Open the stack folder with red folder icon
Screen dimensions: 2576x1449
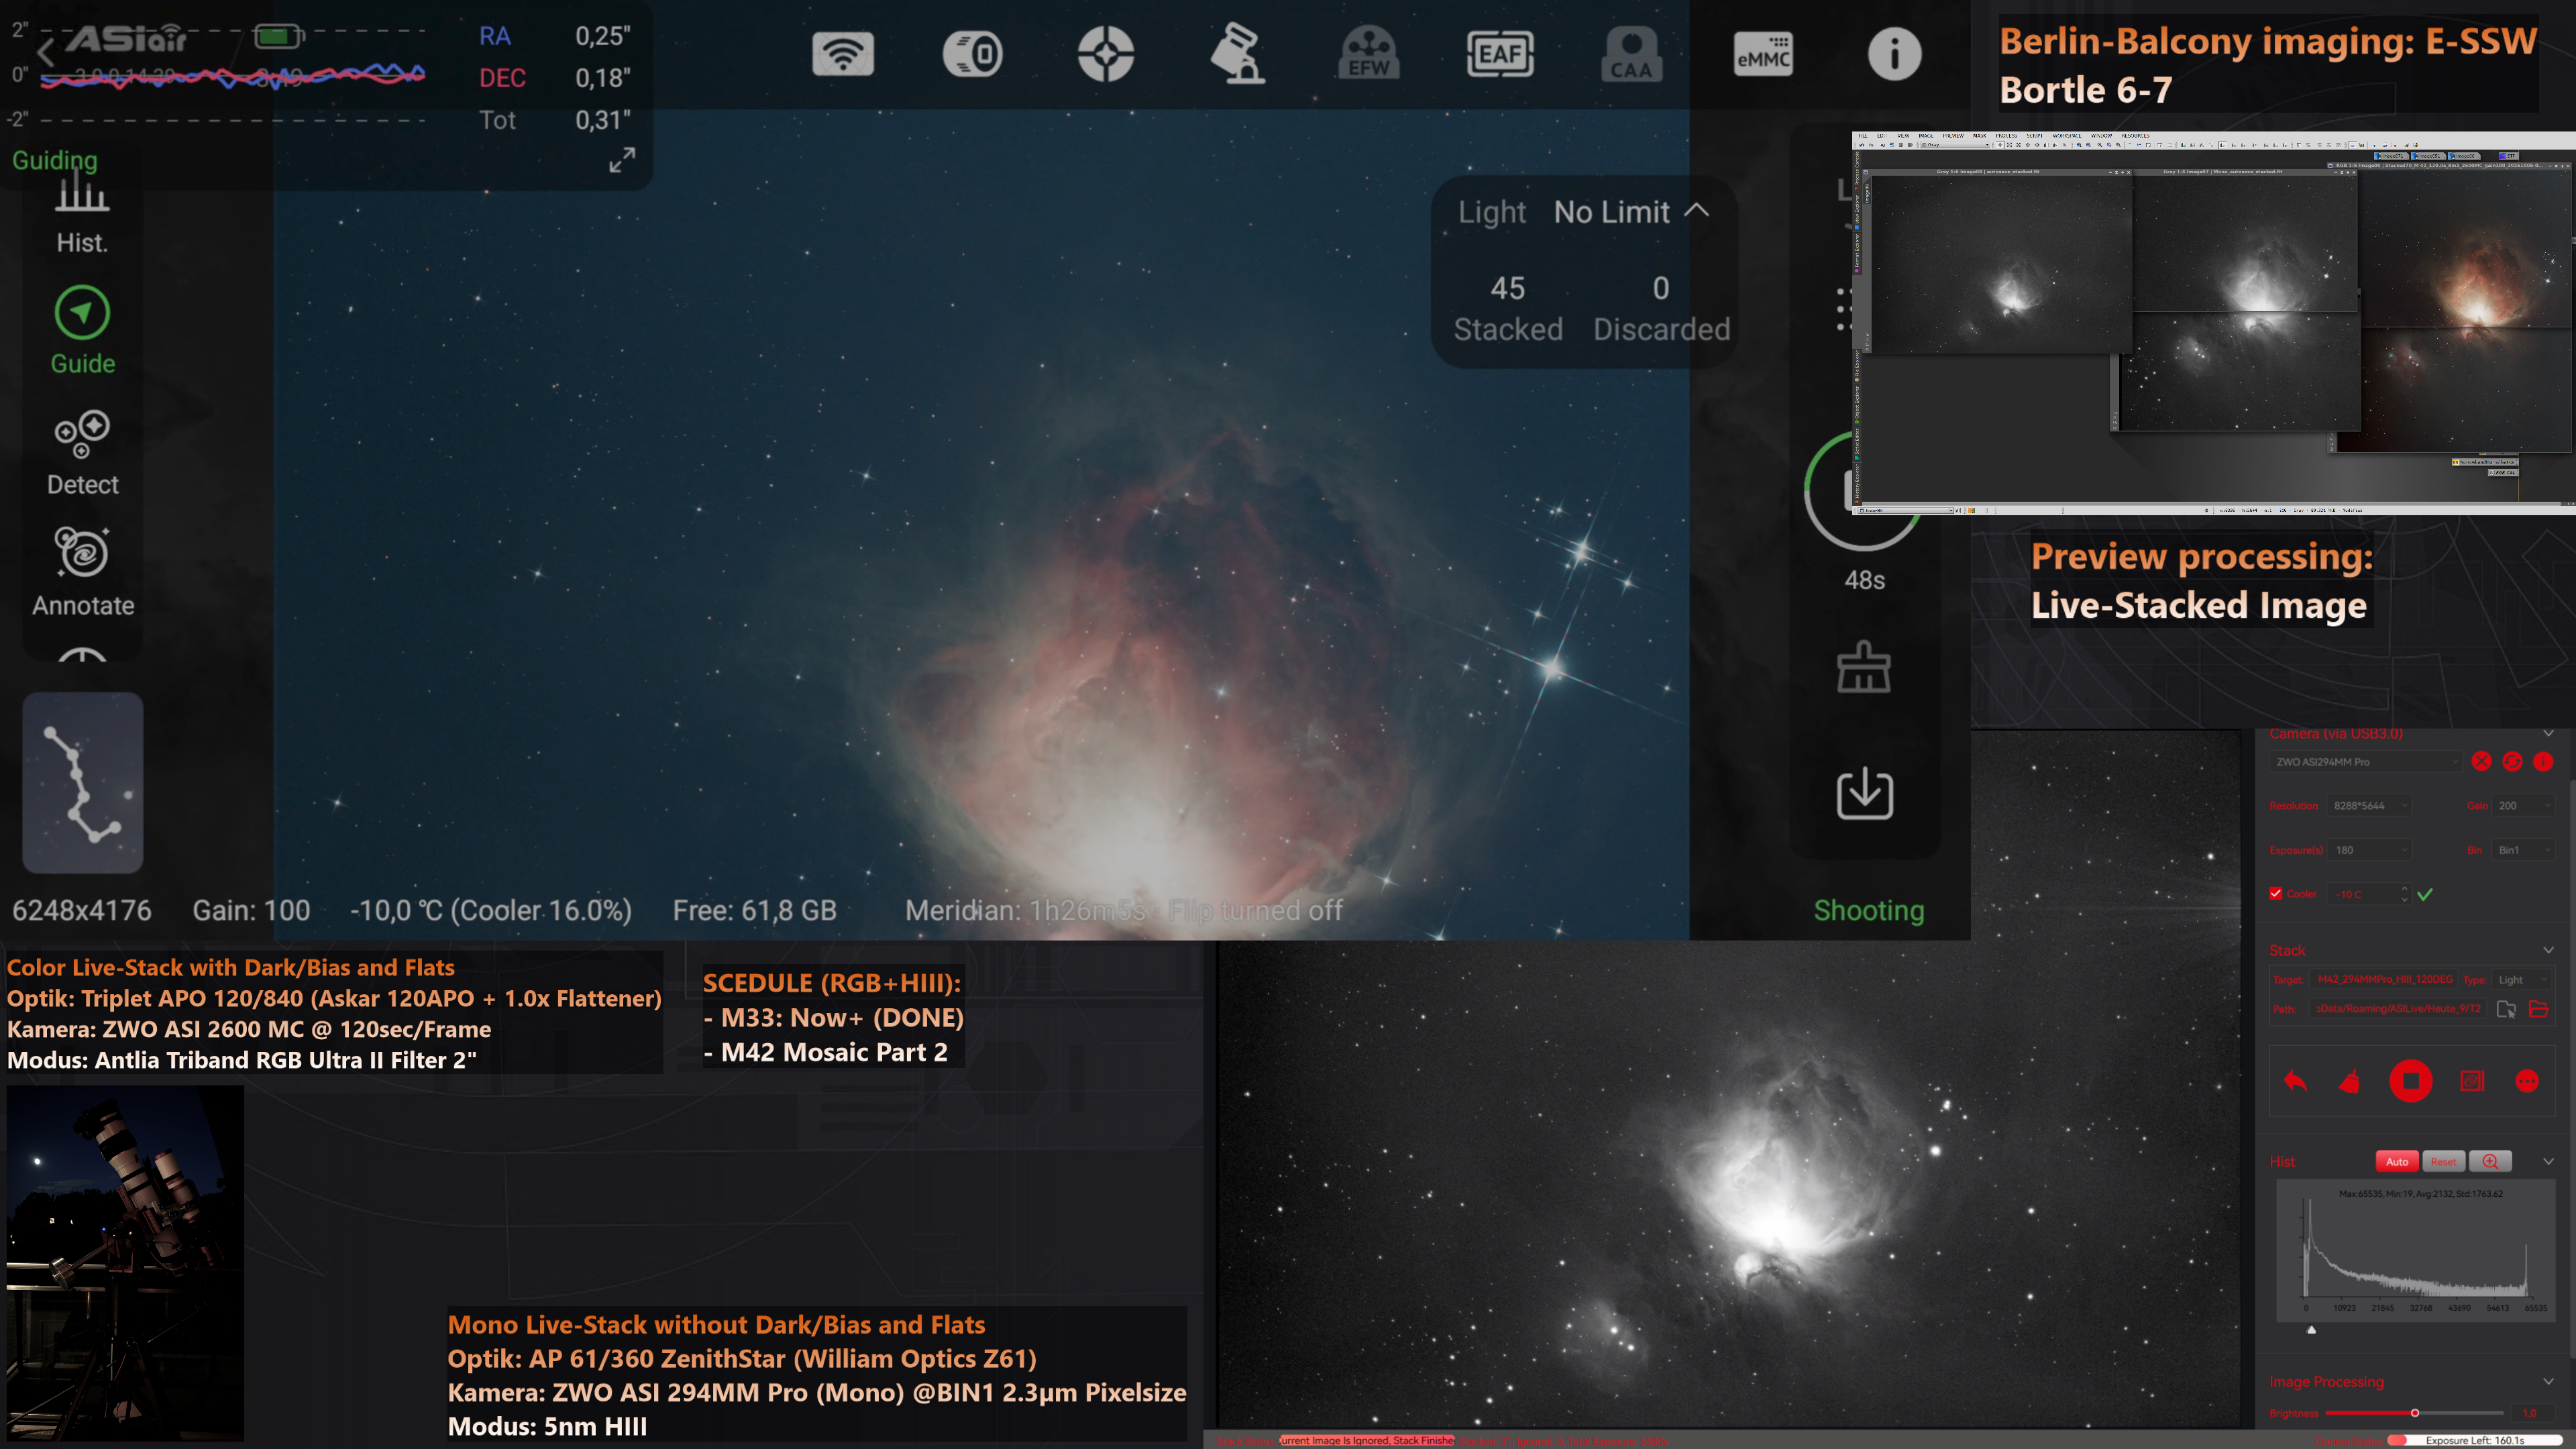click(x=2539, y=1009)
